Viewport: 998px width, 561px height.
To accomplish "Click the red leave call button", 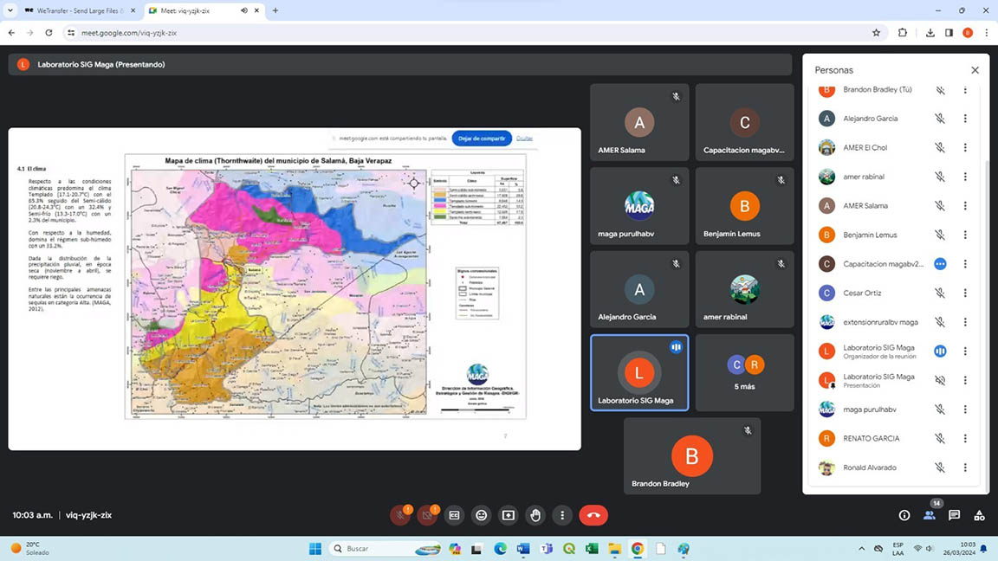I will coord(593,515).
